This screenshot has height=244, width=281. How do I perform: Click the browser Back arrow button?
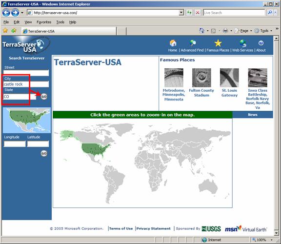6,13
